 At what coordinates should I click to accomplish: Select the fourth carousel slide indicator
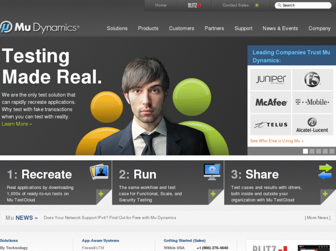325,151
